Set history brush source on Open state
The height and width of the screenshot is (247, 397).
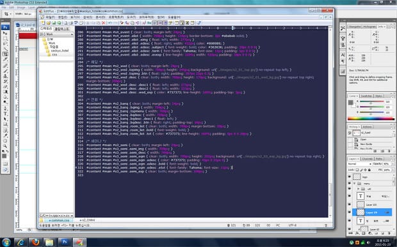click(x=350, y=139)
